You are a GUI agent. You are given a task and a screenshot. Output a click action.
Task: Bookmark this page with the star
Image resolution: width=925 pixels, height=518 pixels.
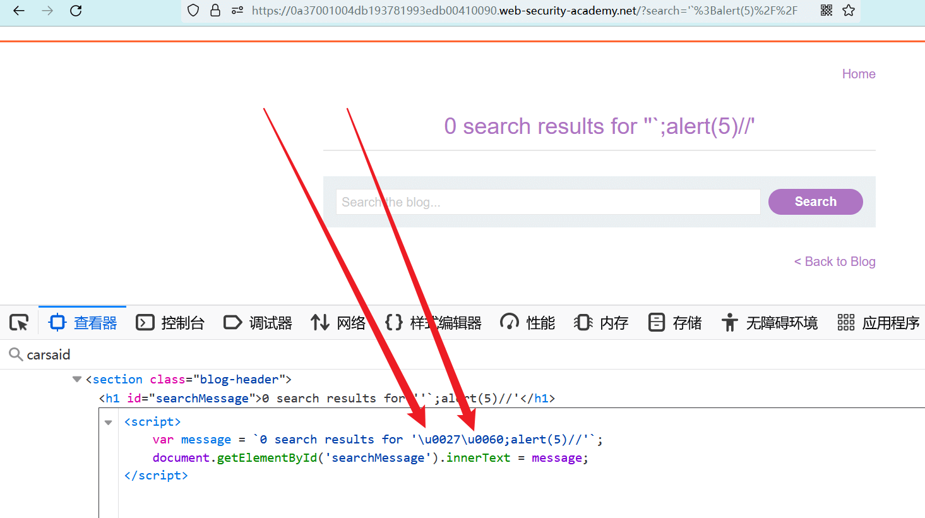pyautogui.click(x=849, y=10)
